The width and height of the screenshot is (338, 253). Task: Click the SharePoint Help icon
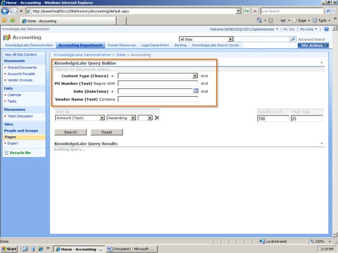tap(326, 29)
